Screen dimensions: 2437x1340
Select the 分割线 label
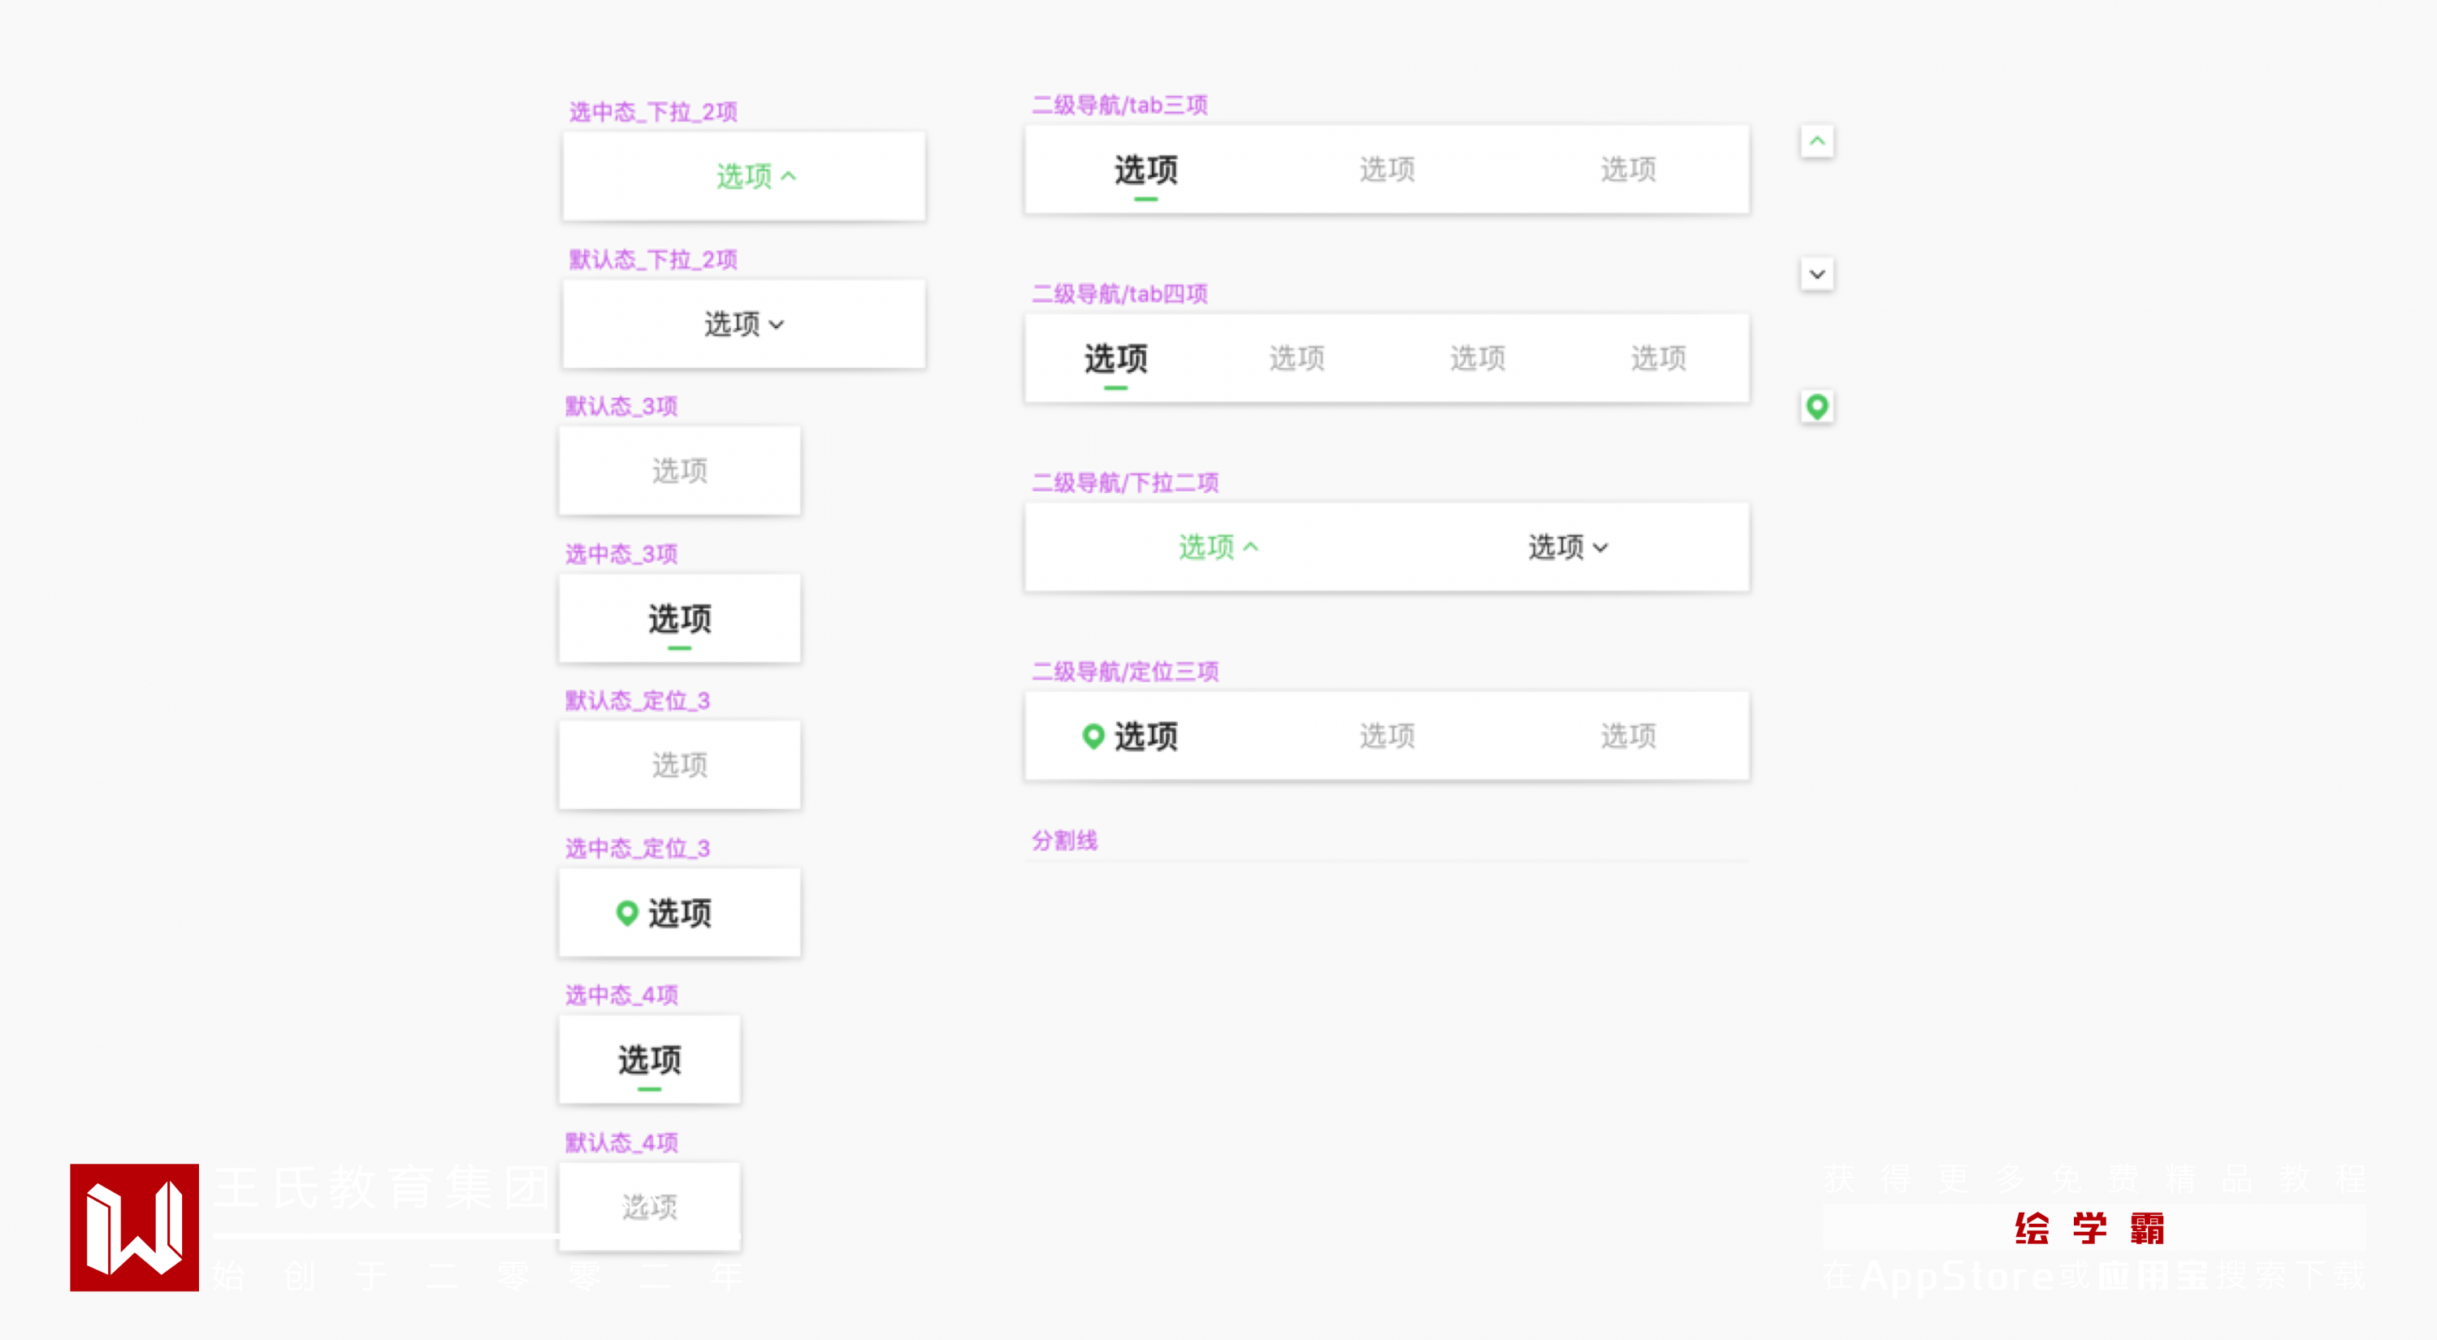tap(1064, 840)
